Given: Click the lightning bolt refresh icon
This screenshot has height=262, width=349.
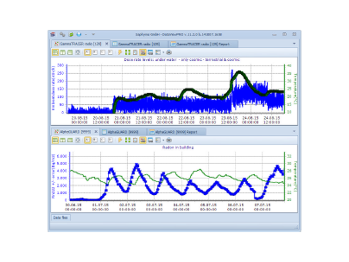Looking at the screenshot, I should tap(120, 52).
